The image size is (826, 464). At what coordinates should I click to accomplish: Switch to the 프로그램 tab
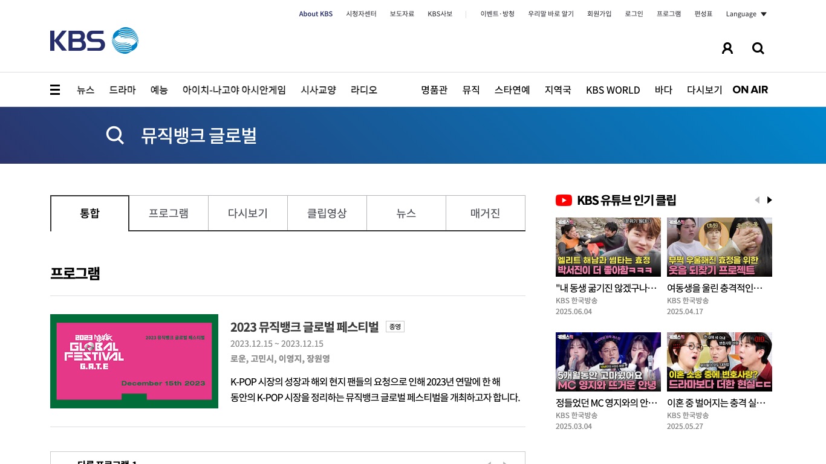pos(169,213)
